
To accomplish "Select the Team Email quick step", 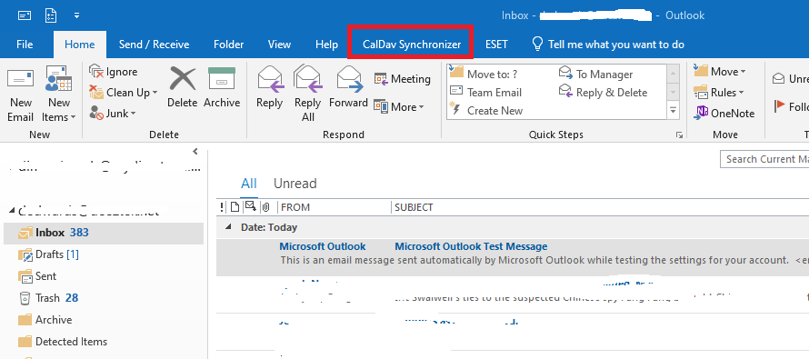I will [x=485, y=93].
